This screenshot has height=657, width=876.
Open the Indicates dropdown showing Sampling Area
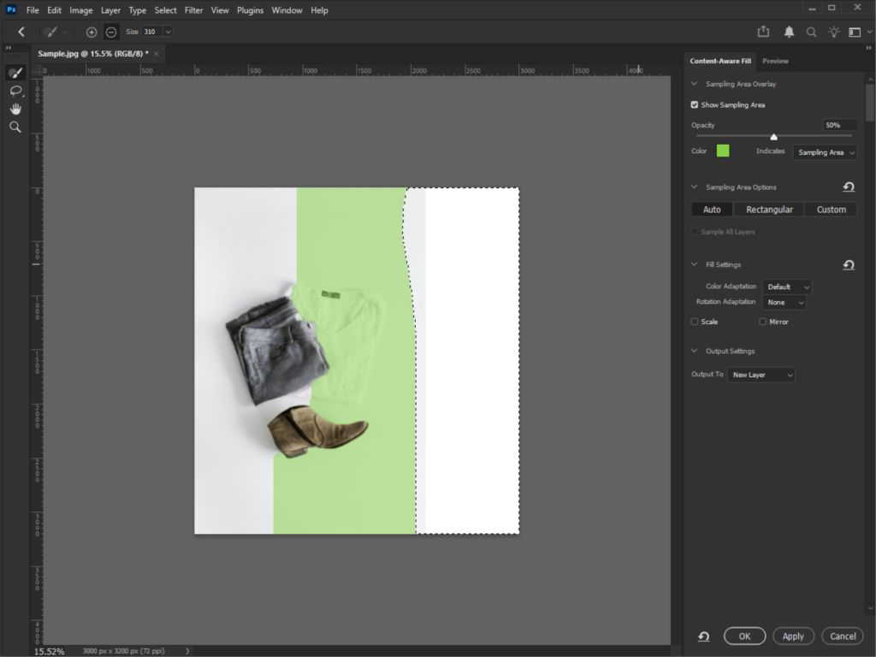tap(825, 152)
